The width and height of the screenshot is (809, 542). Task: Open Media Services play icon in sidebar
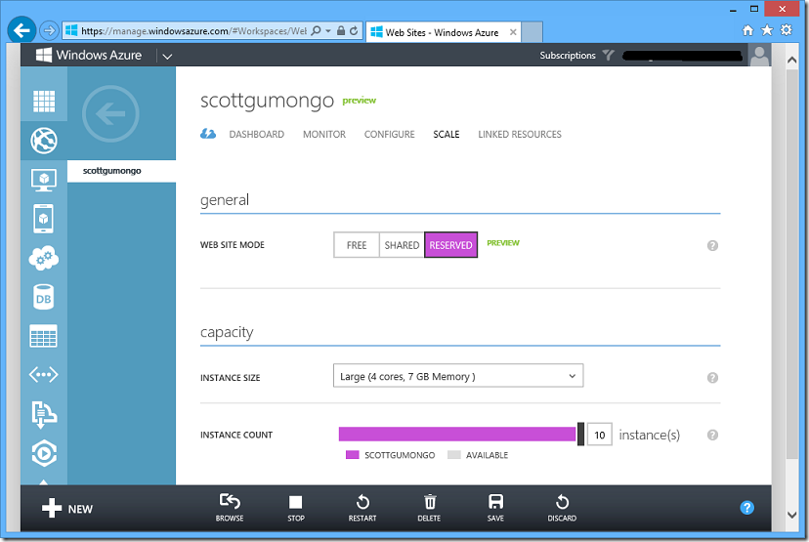point(44,453)
